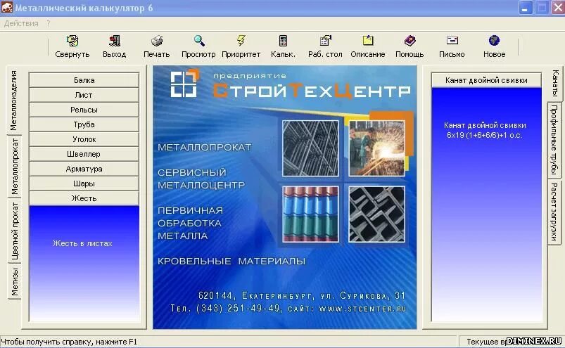Switch to the Металлопрокат vertical tab

pyautogui.click(x=14, y=166)
